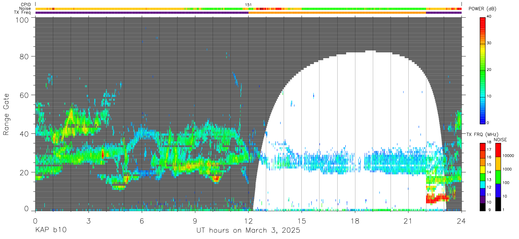This screenshot has height=239, width=519.
Task: Click black swatch in TX FRQ legend
Action: pyautogui.click(x=483, y=207)
